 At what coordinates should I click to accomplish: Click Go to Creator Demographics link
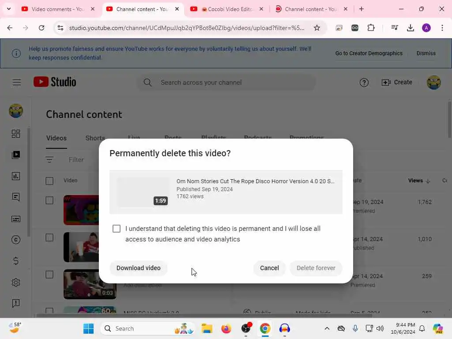coord(369,53)
